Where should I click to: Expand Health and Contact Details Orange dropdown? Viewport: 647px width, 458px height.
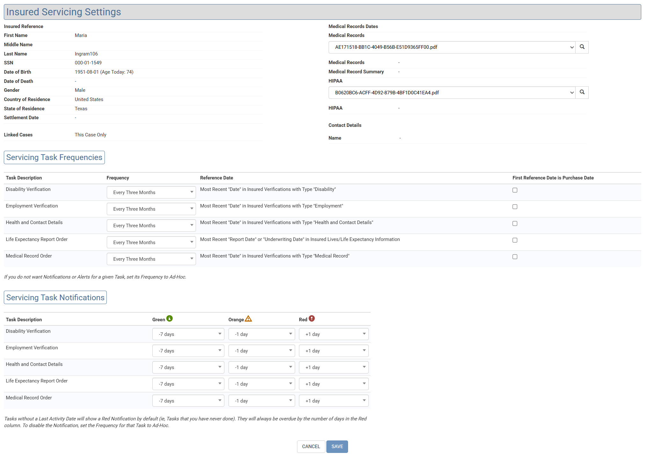pos(262,367)
